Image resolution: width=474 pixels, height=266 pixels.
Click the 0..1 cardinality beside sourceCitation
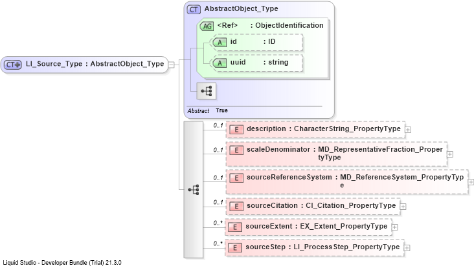pos(218,202)
